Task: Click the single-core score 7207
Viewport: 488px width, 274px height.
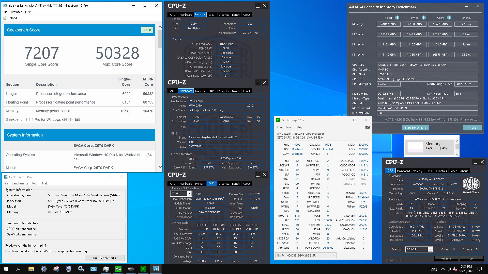Action: click(42, 53)
